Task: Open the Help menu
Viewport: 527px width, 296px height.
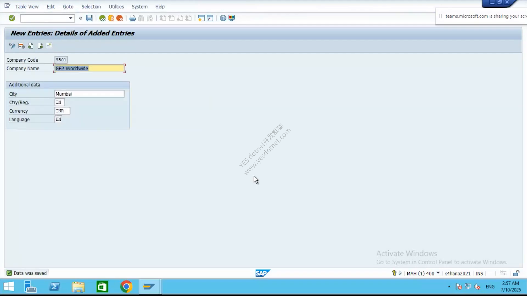Action: point(160,7)
